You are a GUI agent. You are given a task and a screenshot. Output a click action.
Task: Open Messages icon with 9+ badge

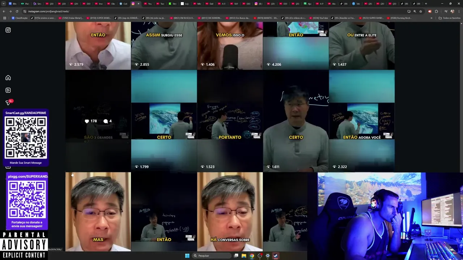pos(8,103)
